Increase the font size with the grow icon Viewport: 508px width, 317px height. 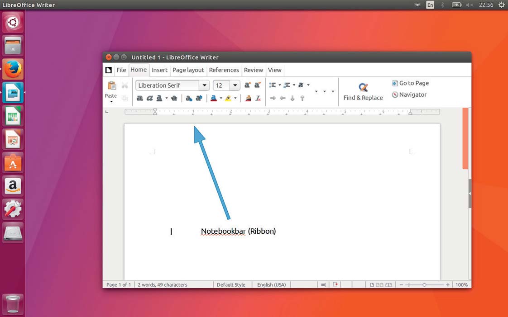[x=247, y=85]
